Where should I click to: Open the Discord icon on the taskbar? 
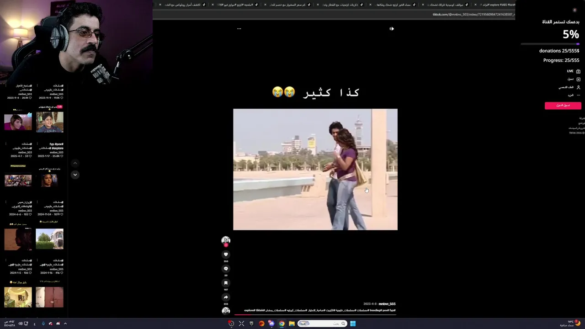pos(271,324)
